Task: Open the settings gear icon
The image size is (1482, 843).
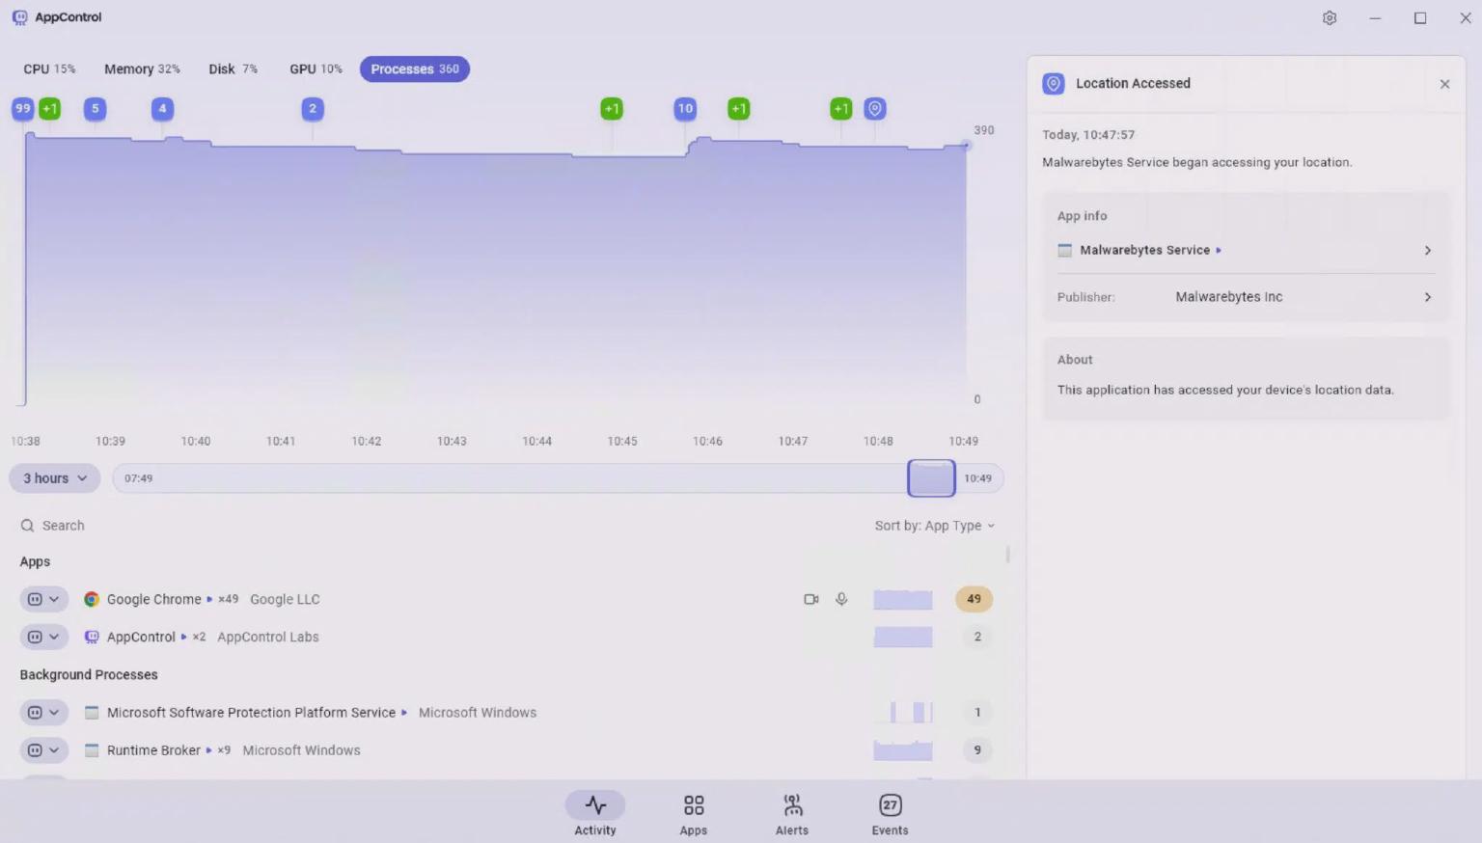Action: 1330,18
